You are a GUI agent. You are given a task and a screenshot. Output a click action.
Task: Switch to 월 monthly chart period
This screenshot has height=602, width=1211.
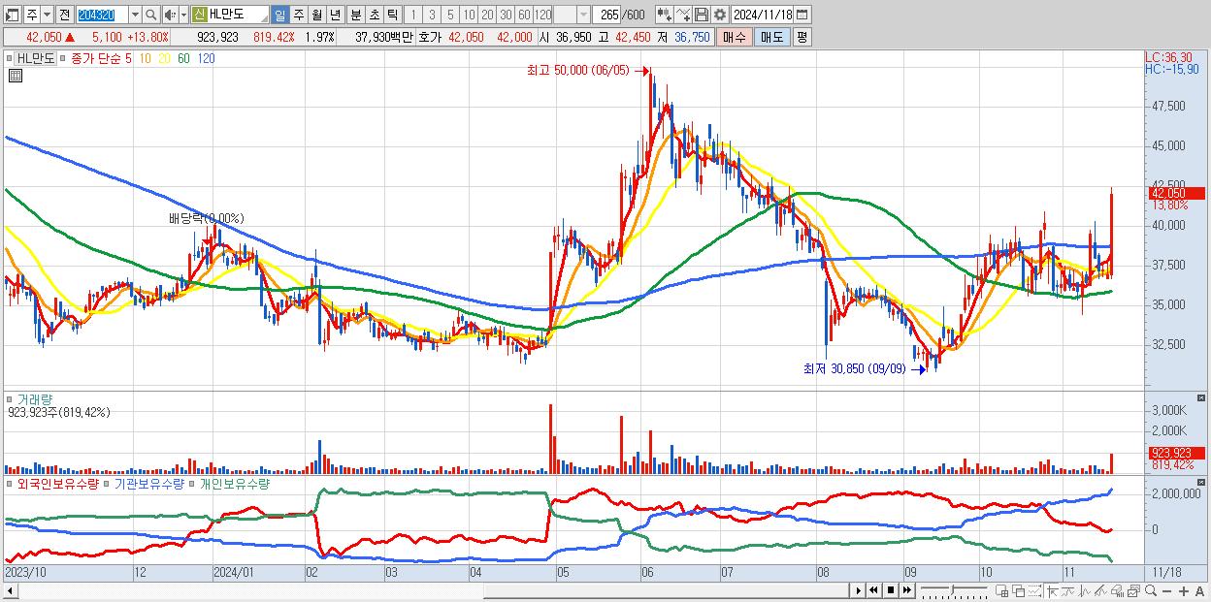[316, 15]
